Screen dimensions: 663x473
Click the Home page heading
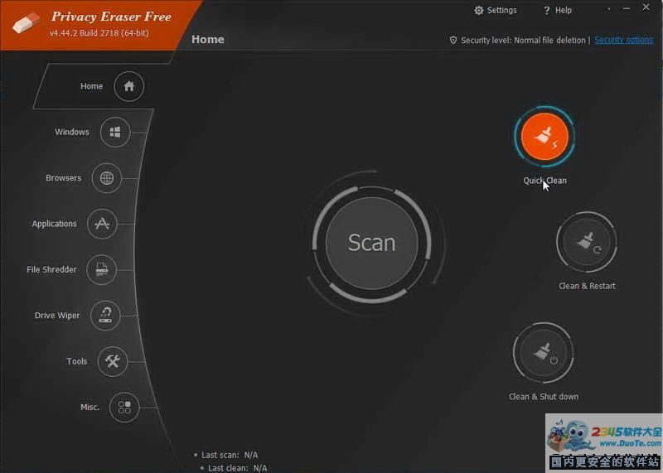click(x=208, y=39)
